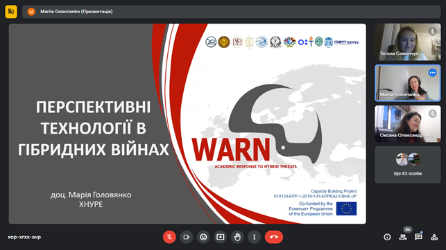Open options dots on Mariia Golovianko tile
Image resolution: width=446 pixels, height=250 pixels.
432,73
